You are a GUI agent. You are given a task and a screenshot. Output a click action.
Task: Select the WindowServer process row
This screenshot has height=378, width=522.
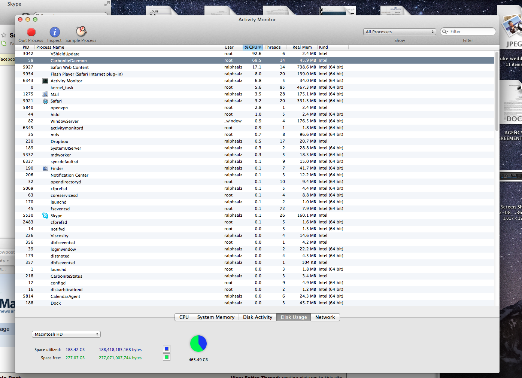click(255, 121)
